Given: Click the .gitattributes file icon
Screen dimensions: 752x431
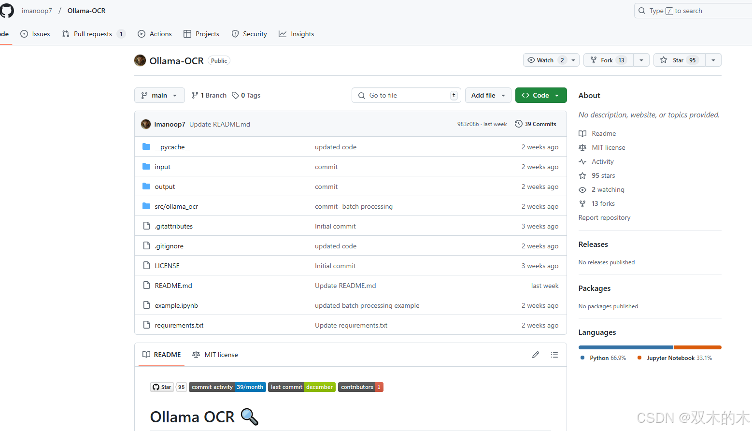Looking at the screenshot, I should pyautogui.click(x=146, y=226).
